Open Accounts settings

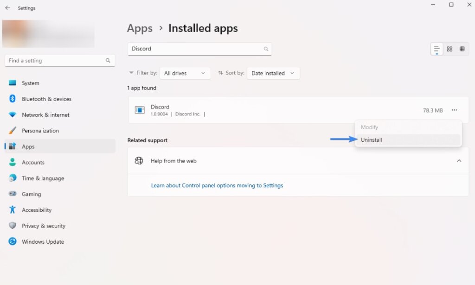(x=60, y=163)
